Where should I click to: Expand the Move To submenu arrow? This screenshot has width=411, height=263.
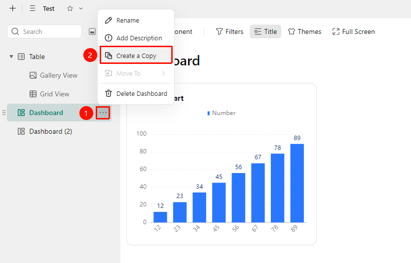pos(163,73)
